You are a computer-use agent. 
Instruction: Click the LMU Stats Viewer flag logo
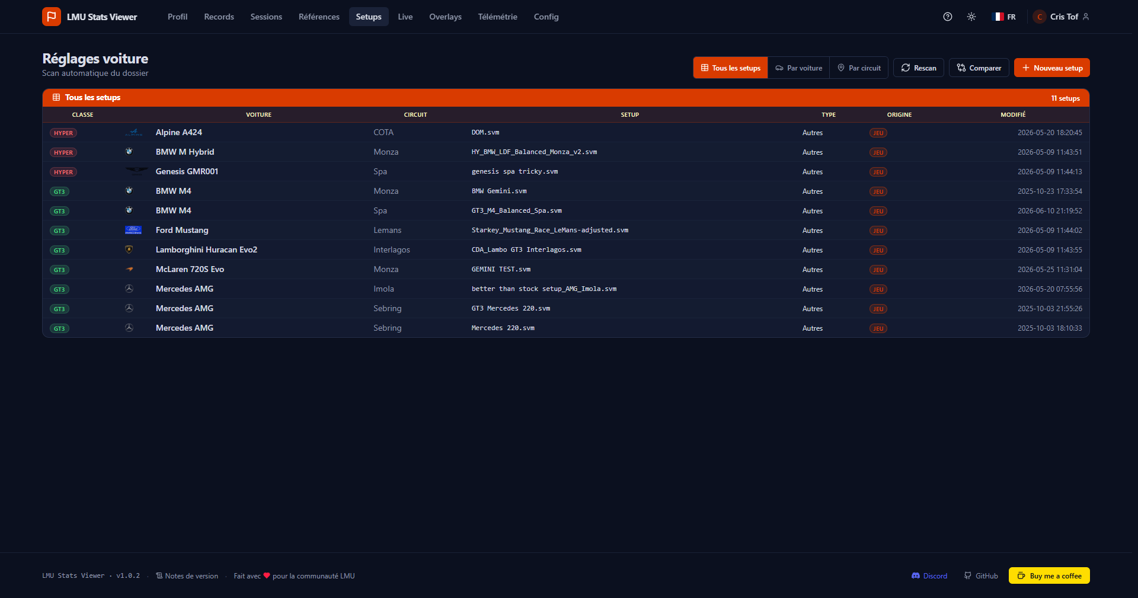coord(52,17)
